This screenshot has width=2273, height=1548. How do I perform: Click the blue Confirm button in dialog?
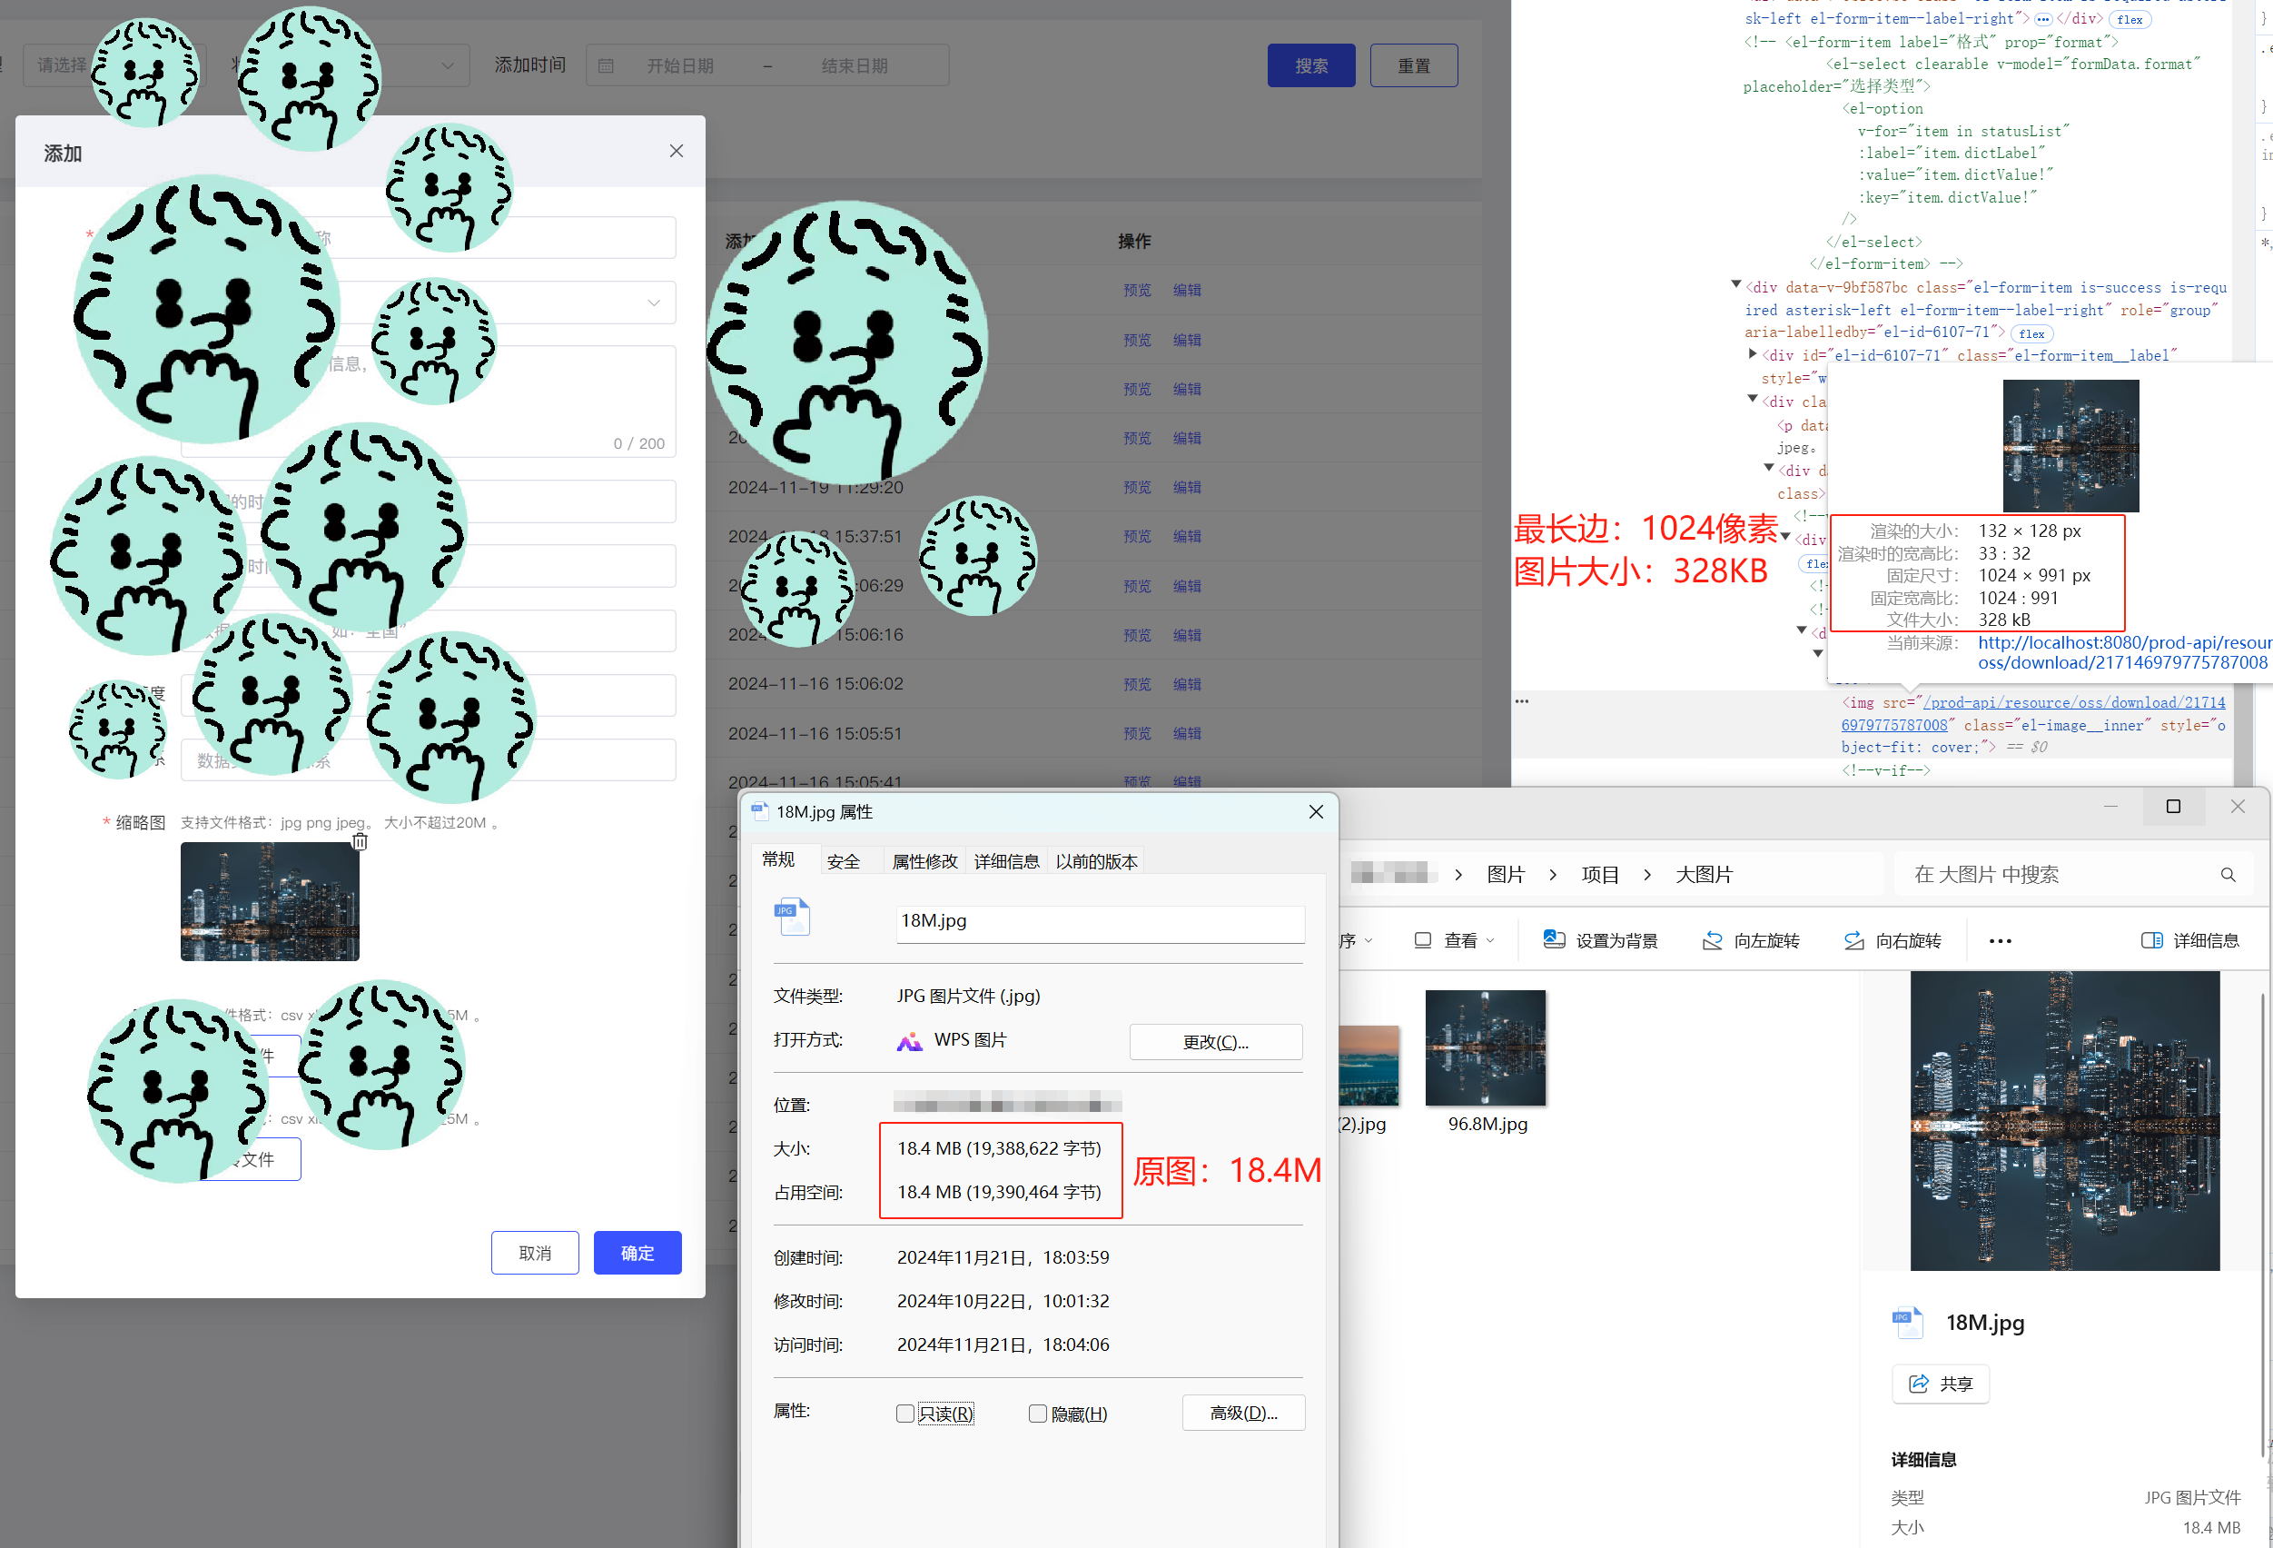637,1253
